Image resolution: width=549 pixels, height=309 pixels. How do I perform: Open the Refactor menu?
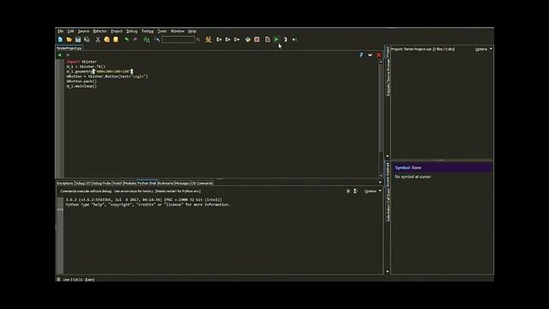tap(100, 31)
